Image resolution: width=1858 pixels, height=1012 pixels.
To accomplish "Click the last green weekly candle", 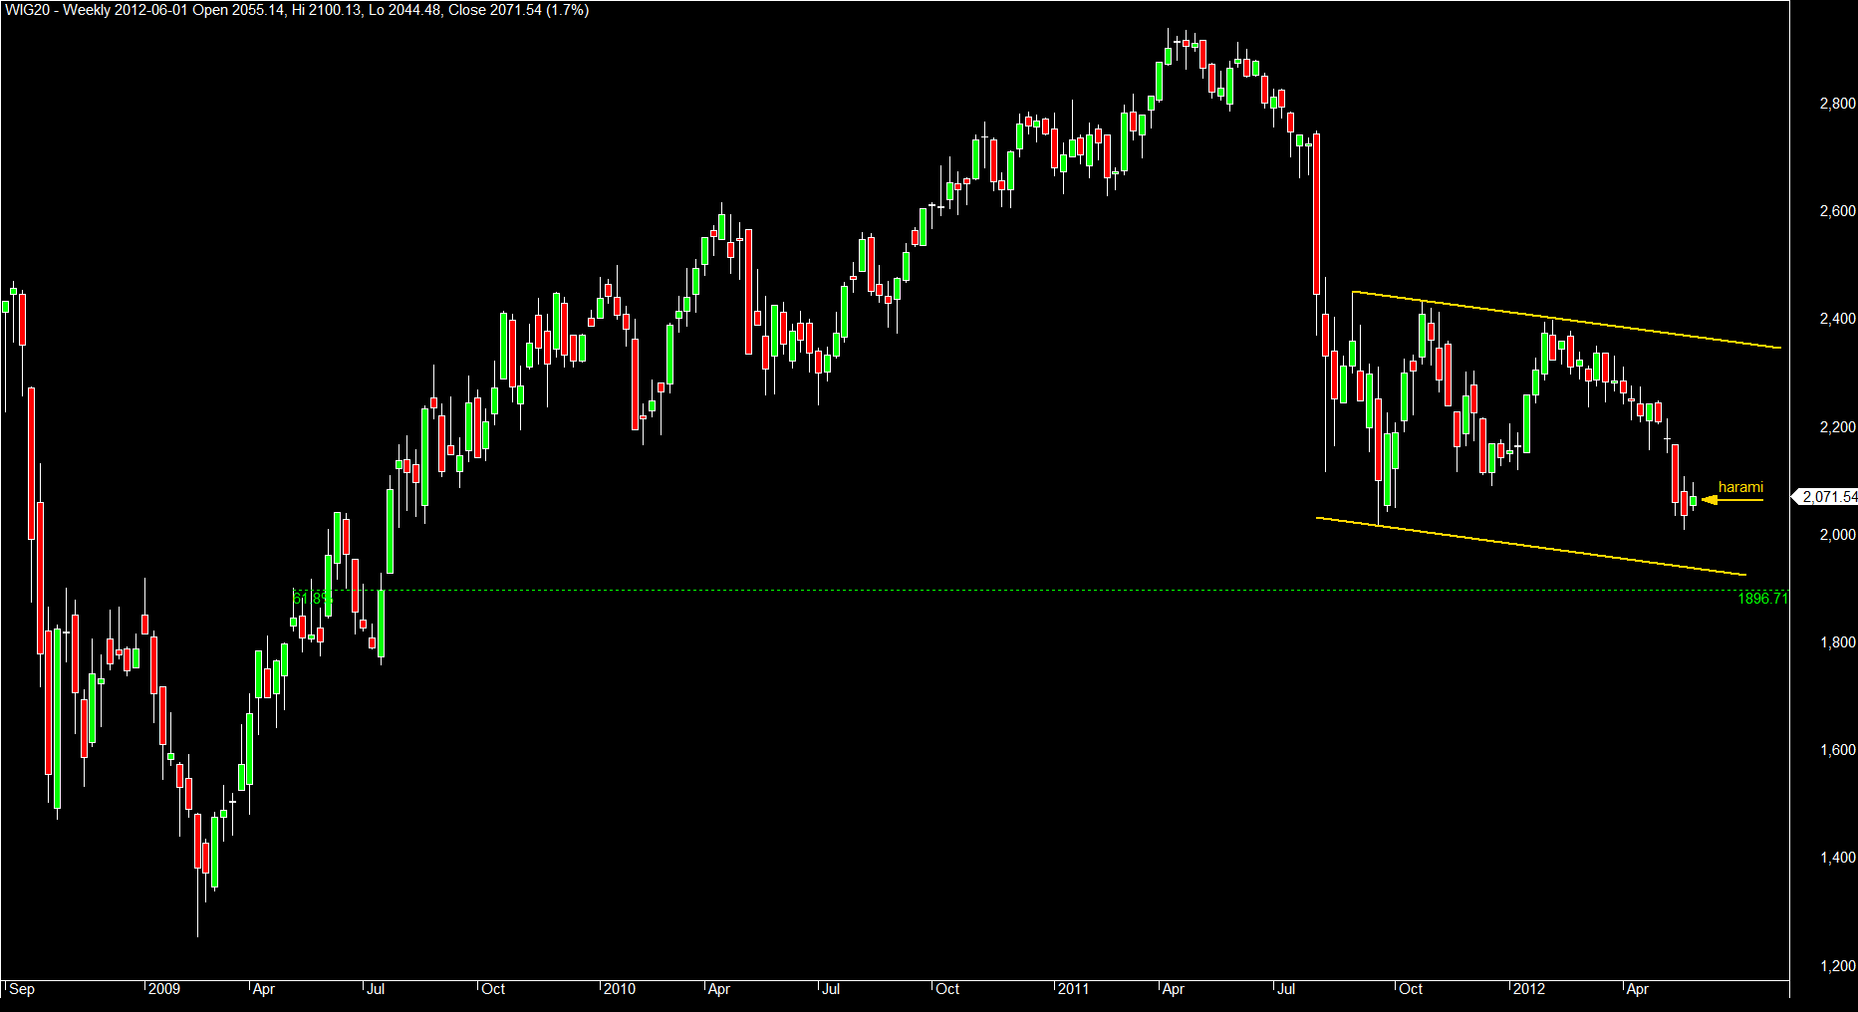I will click(1694, 499).
